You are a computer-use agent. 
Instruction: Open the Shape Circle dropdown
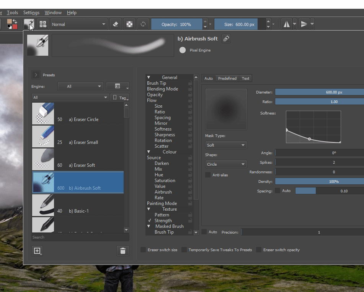[226, 164]
